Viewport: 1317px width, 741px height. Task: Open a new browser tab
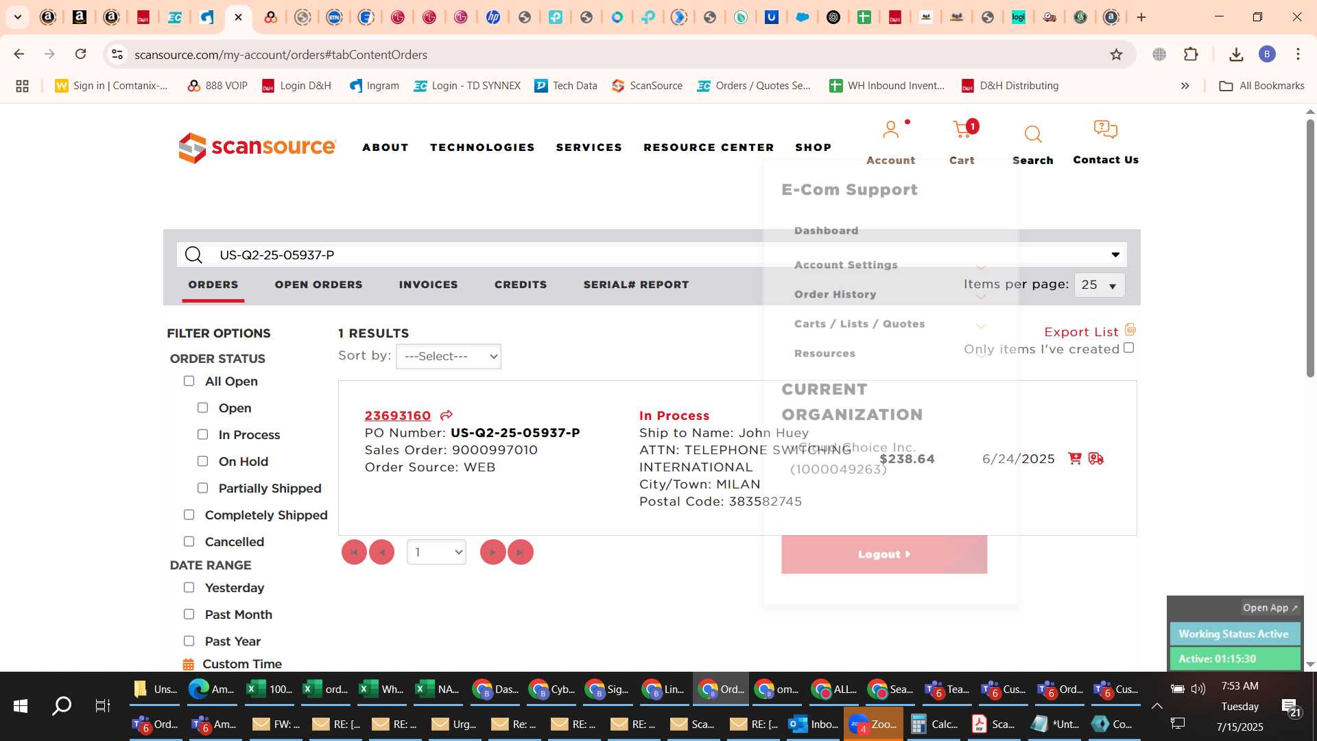[1141, 17]
